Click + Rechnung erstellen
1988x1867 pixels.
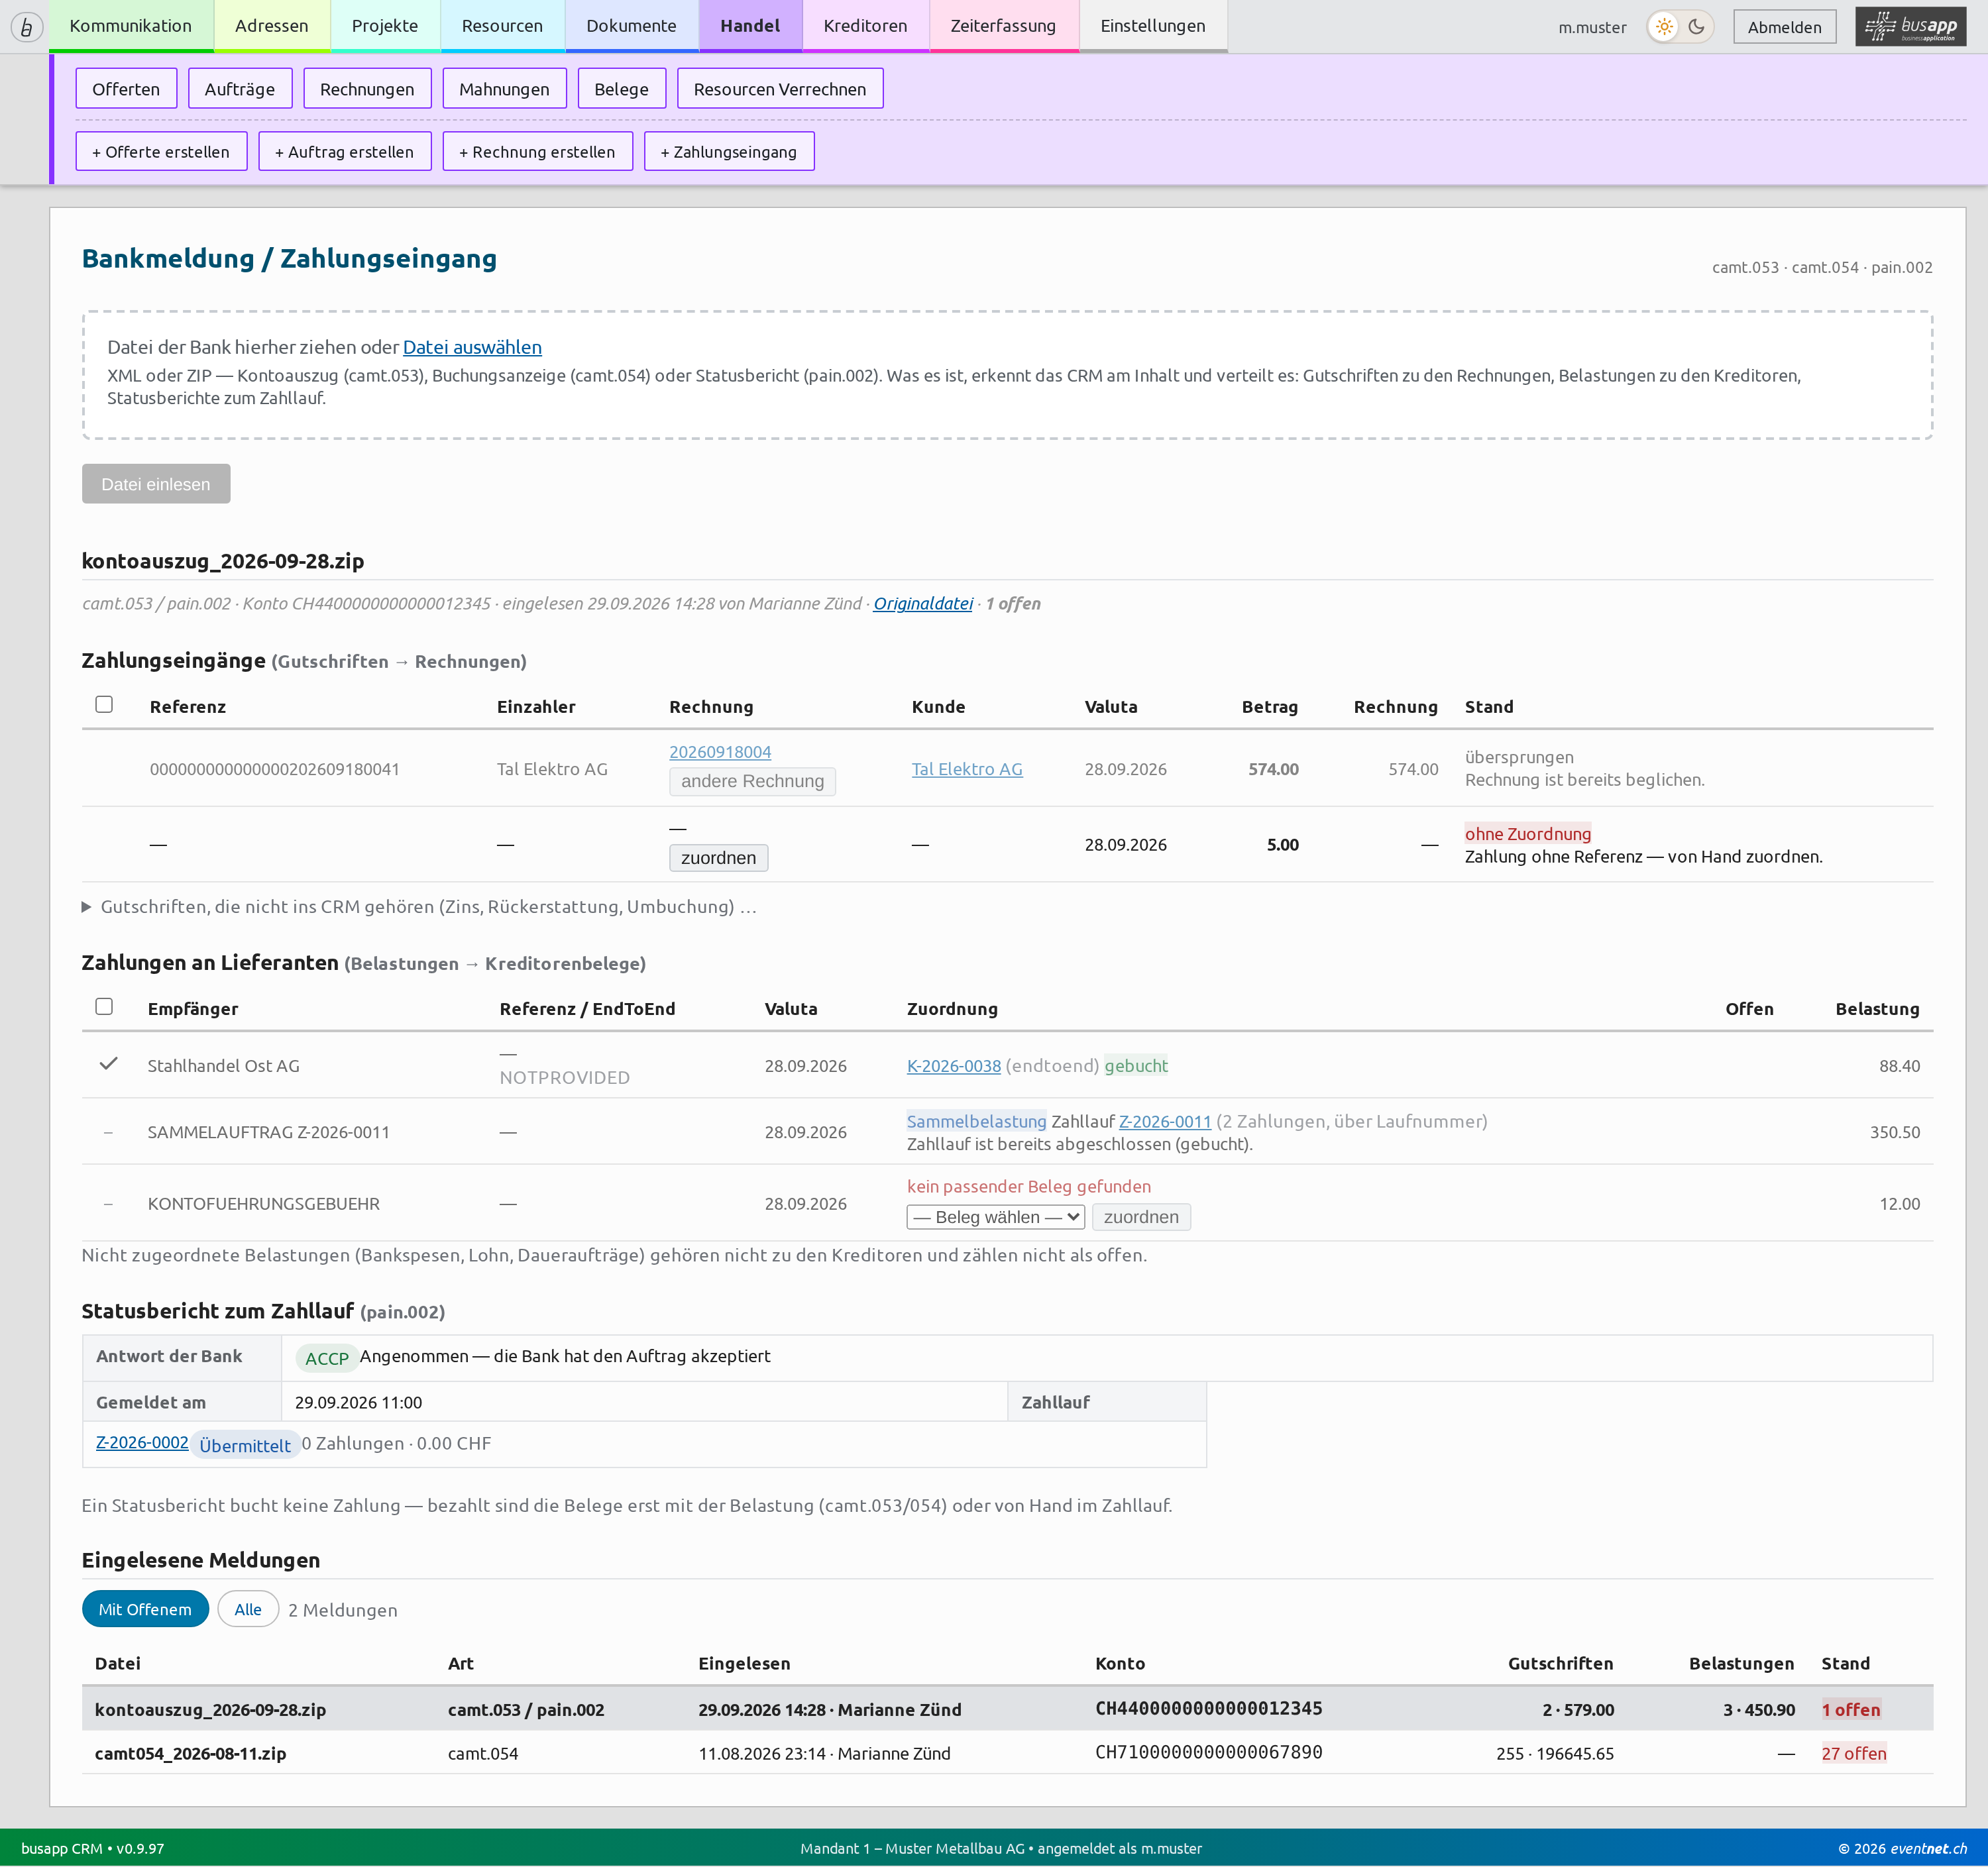point(537,151)
